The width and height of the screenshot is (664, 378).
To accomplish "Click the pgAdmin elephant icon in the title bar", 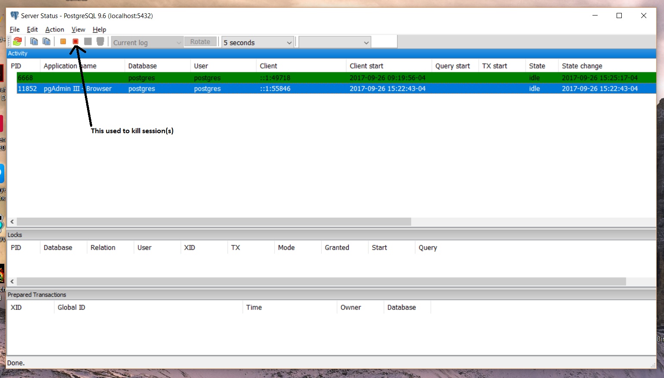I will coord(15,16).
